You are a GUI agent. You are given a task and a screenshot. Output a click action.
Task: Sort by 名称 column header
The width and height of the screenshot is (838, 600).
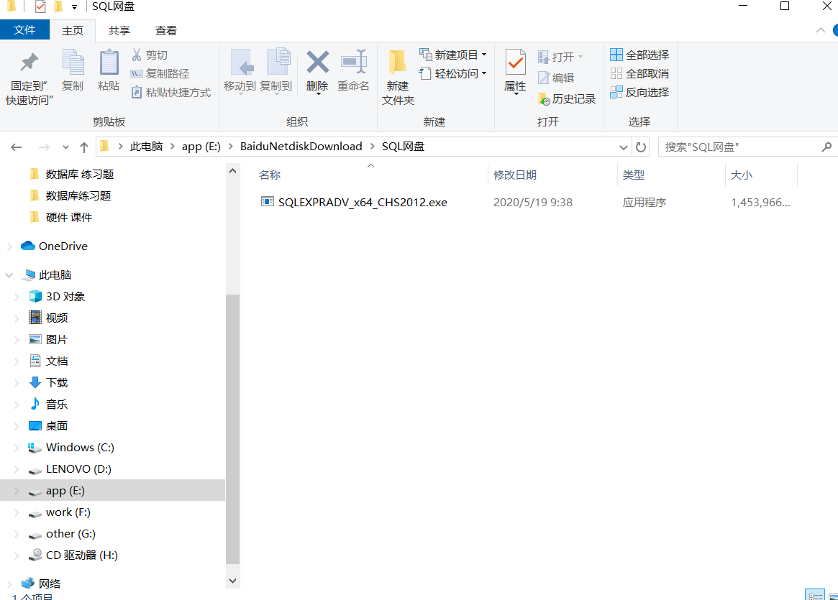coord(269,175)
